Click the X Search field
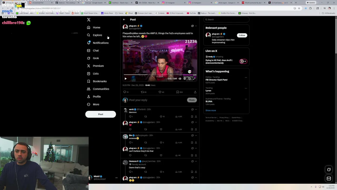 [226, 20]
